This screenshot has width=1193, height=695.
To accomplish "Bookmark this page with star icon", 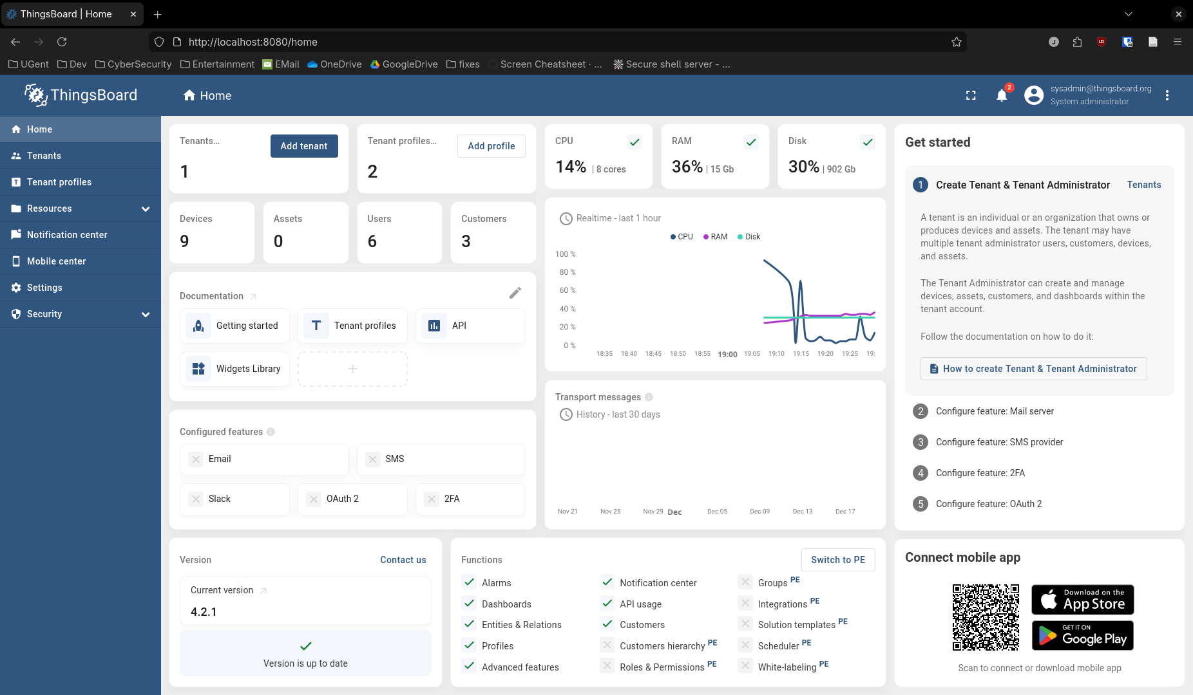I will [x=956, y=42].
